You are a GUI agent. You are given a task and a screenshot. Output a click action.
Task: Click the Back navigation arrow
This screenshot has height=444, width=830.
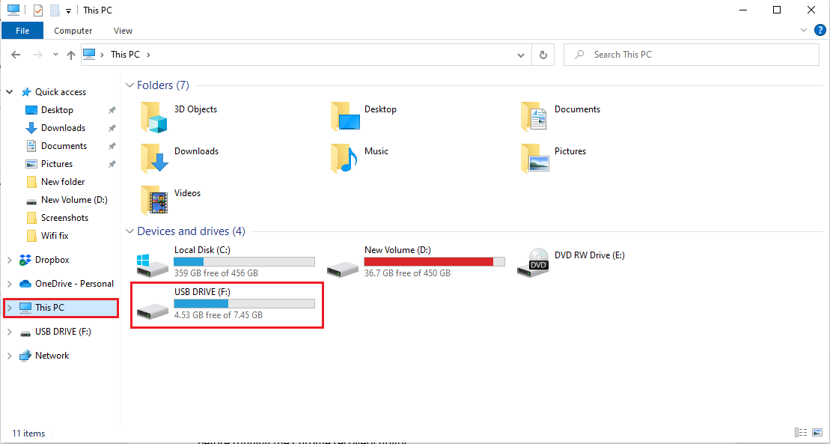(16, 55)
